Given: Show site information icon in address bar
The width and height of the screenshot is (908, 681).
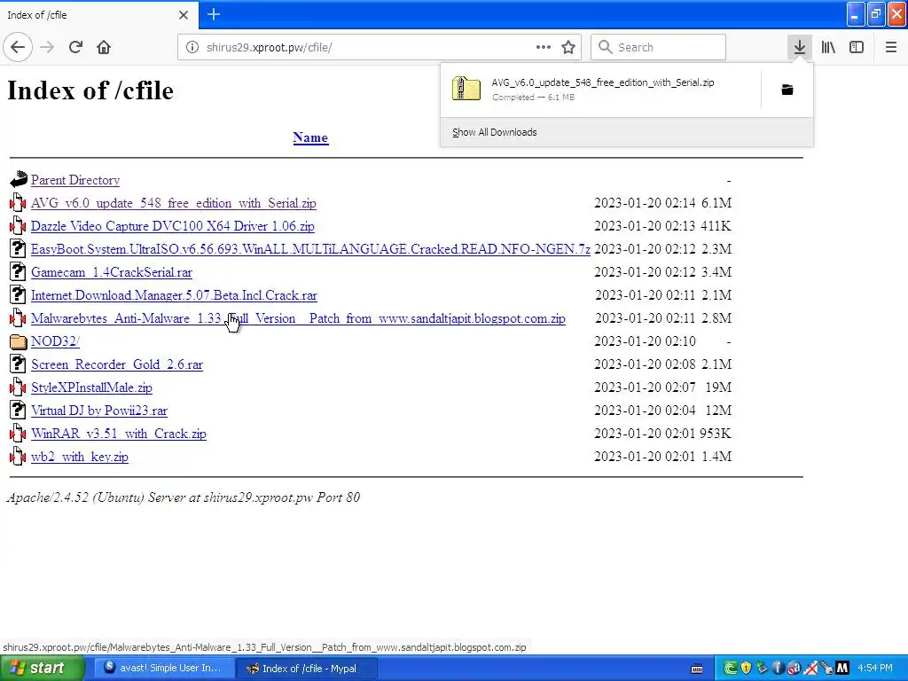Looking at the screenshot, I should (192, 47).
